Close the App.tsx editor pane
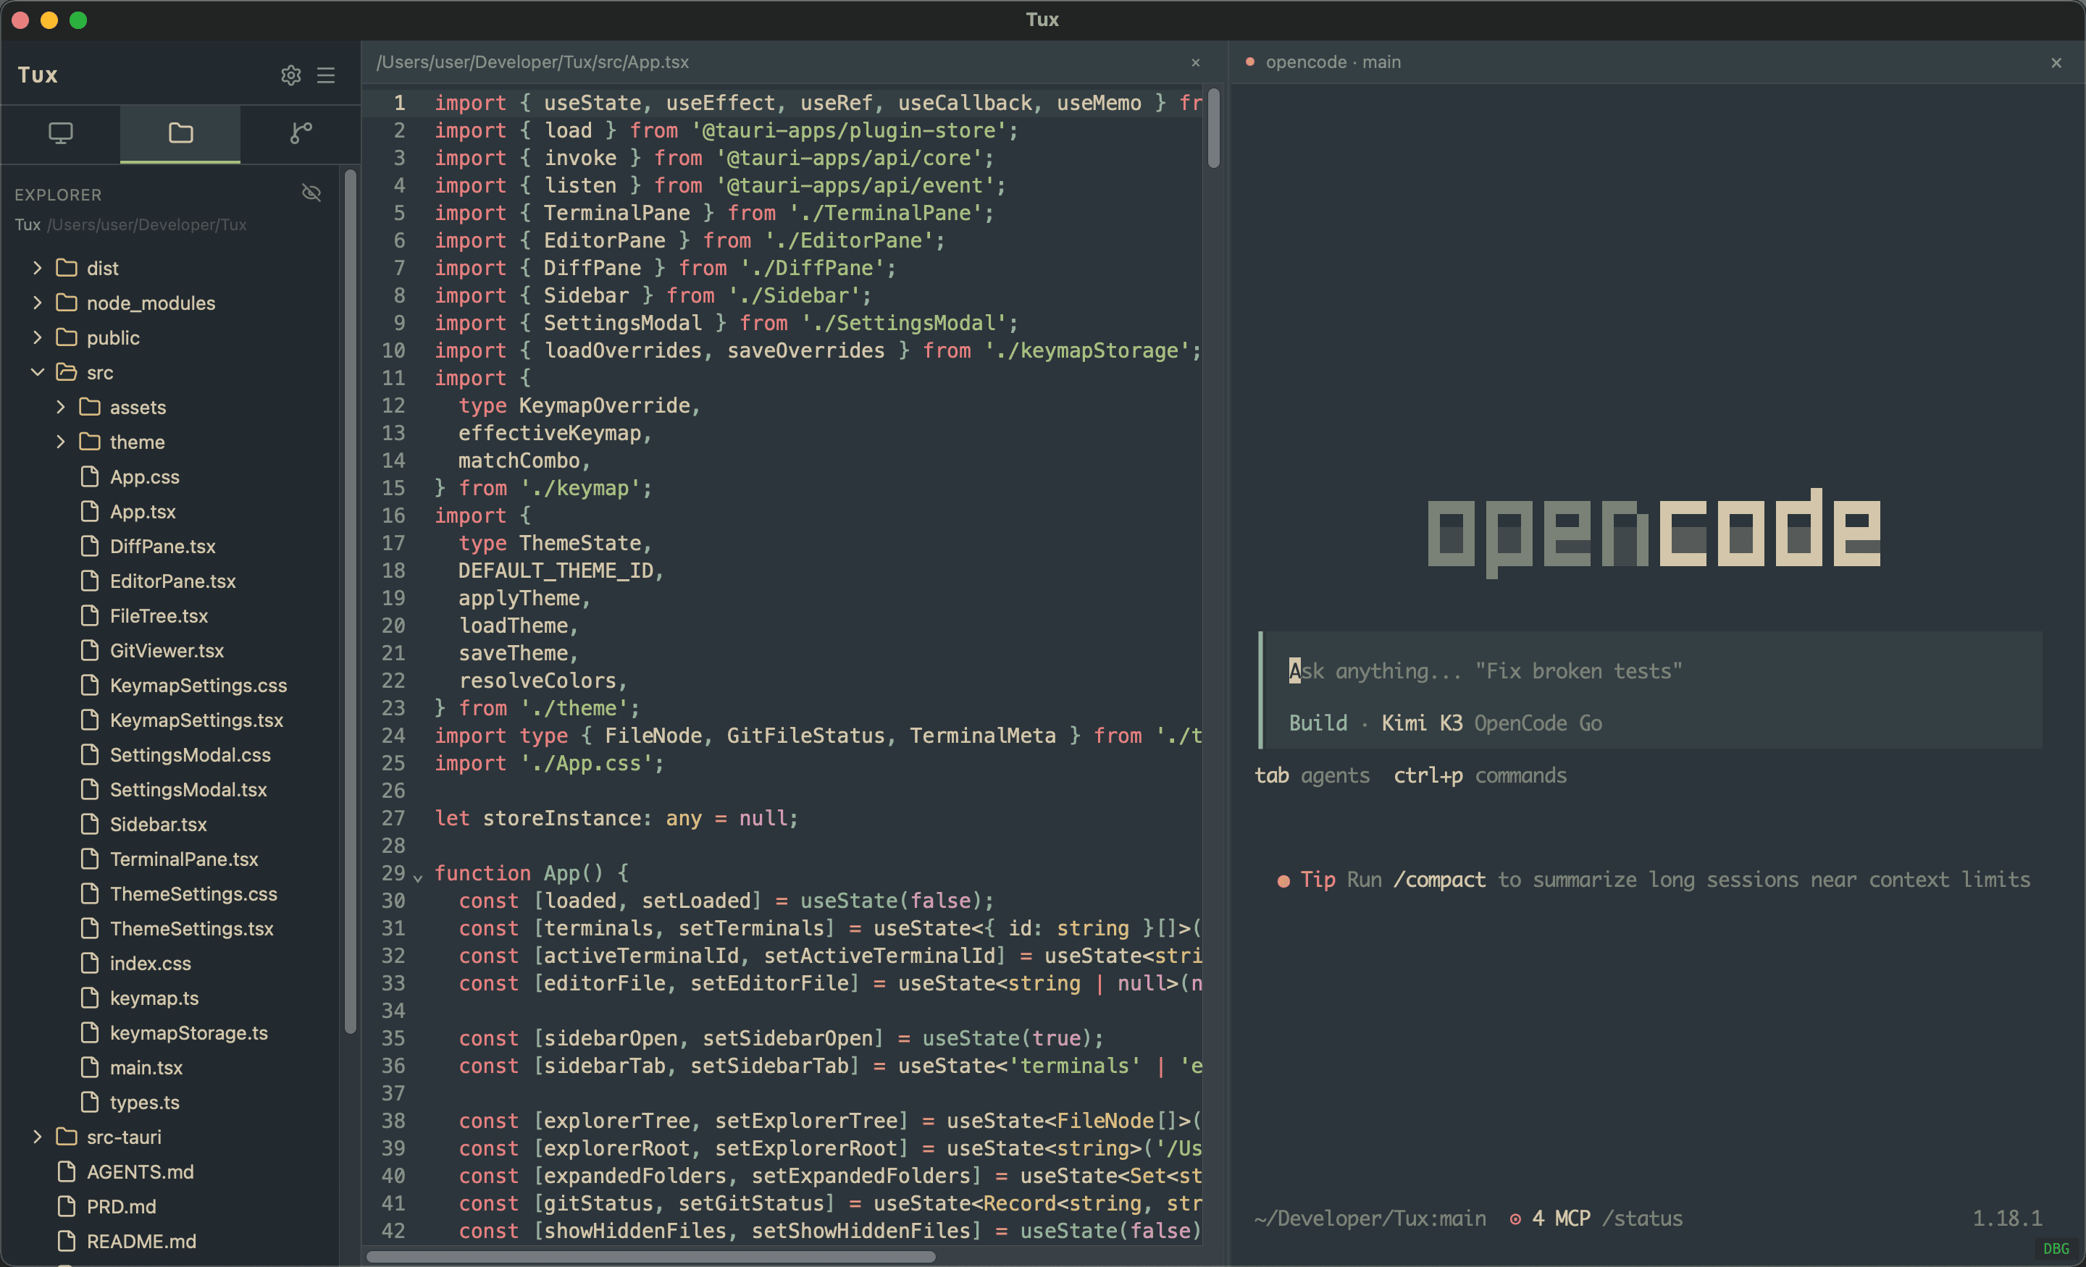The image size is (2086, 1267). [x=1195, y=63]
